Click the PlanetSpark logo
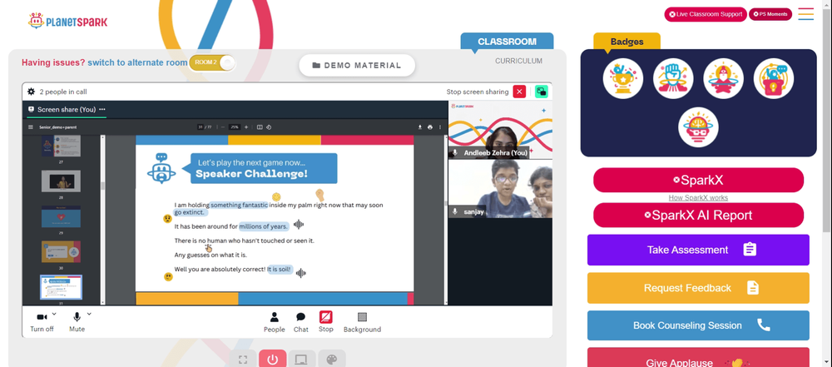832x367 pixels. tap(67, 22)
